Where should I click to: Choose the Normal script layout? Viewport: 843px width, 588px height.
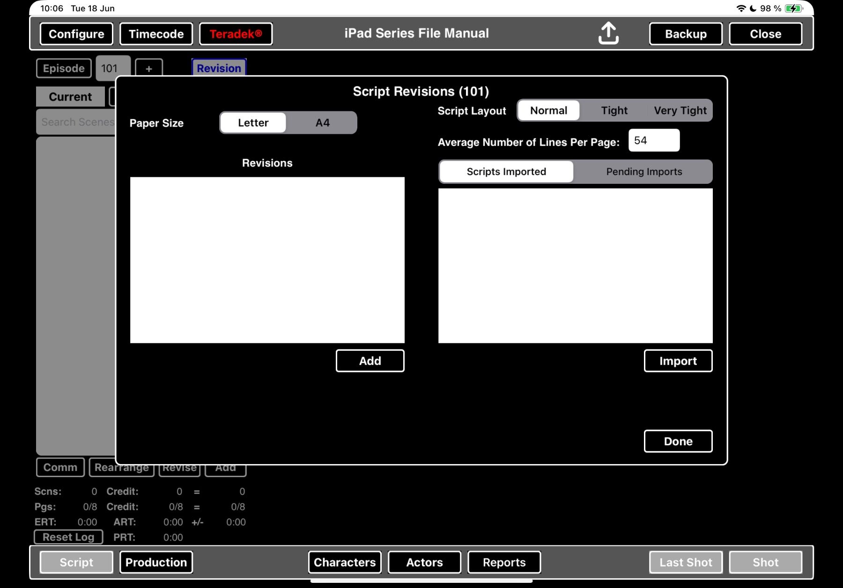click(548, 110)
